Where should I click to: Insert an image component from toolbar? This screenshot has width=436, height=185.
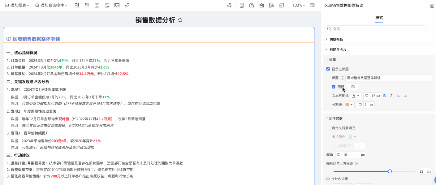[x=117, y=5]
